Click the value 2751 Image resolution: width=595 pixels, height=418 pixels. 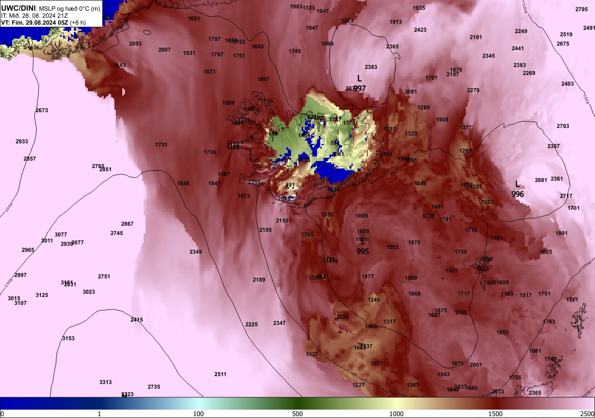104,276
